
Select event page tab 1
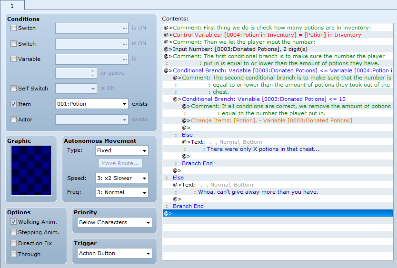click(x=12, y=5)
